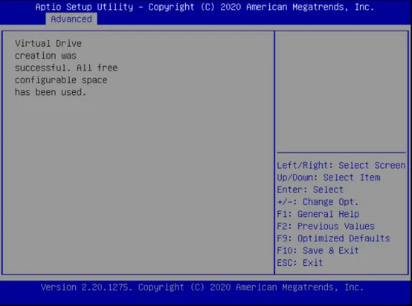Click the 'Enter: Select' help line
Image resolution: width=412 pixels, height=306 pixels.
pos(310,189)
